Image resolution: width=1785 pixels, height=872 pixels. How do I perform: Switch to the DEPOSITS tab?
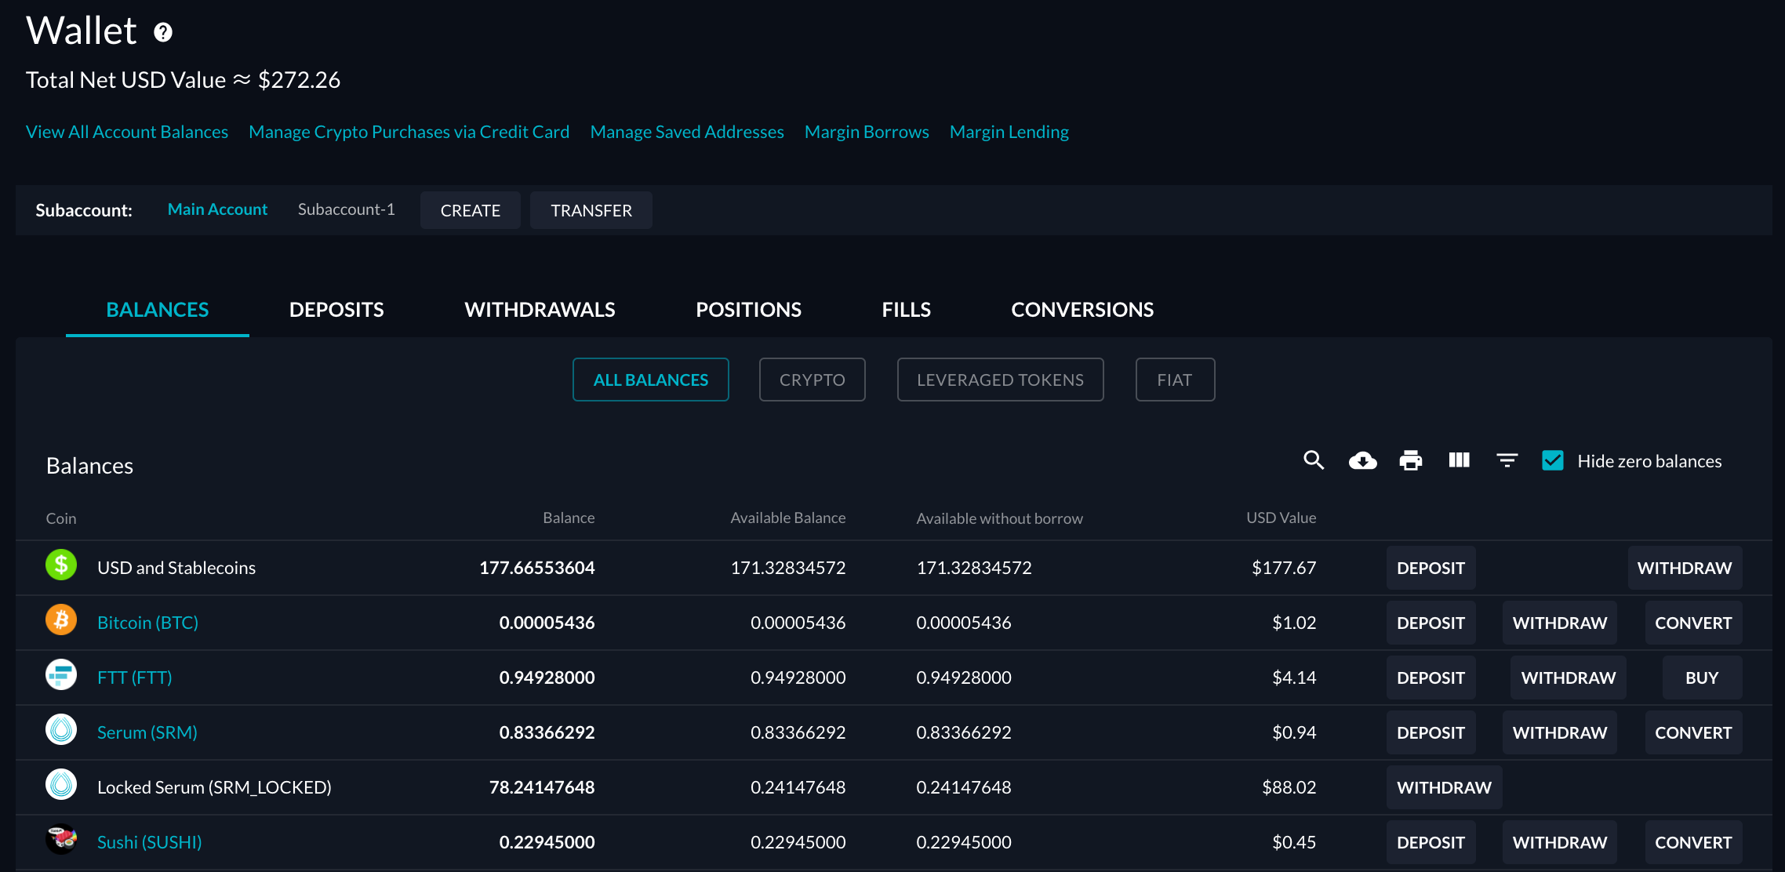pos(337,308)
